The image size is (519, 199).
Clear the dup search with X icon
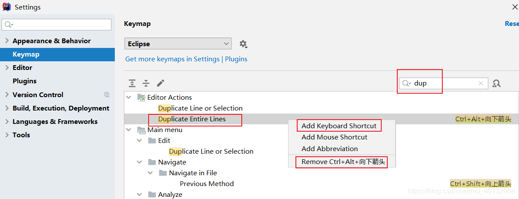481,83
